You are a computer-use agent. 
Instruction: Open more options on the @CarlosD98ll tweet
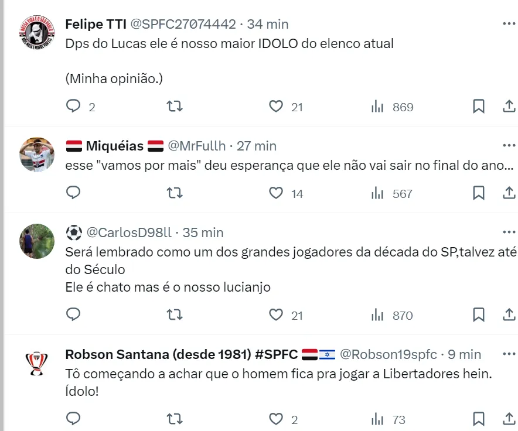pyautogui.click(x=509, y=232)
